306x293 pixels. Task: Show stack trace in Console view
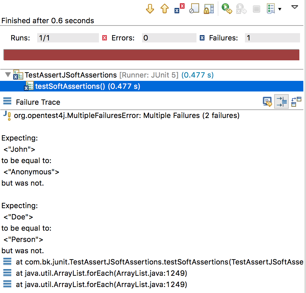click(267, 102)
